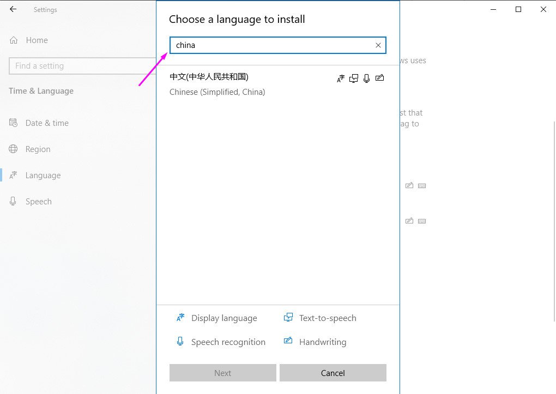This screenshot has width=556, height=394.
Task: Click the Text-to-speech monitor icon on the Chinese row
Action: [x=354, y=78]
